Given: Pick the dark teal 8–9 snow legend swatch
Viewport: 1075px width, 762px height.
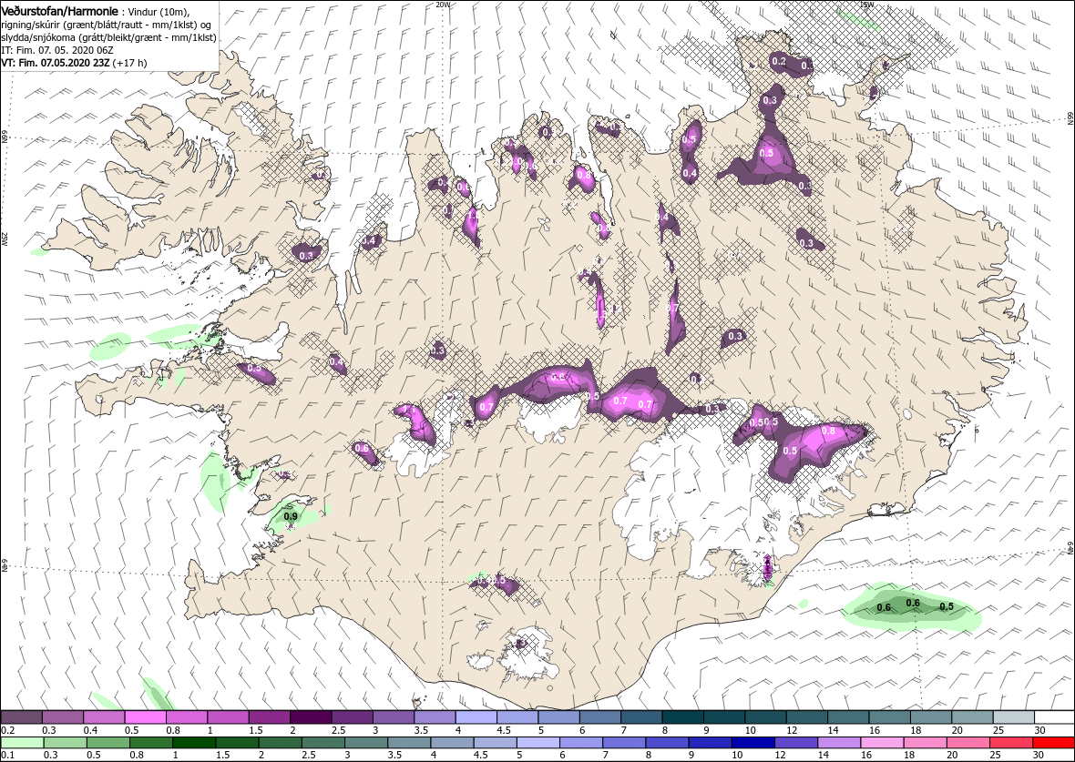Looking at the screenshot, I should click(681, 717).
